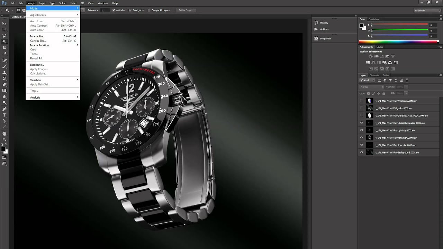
Task: Select the Dodge tool
Action: 4,103
